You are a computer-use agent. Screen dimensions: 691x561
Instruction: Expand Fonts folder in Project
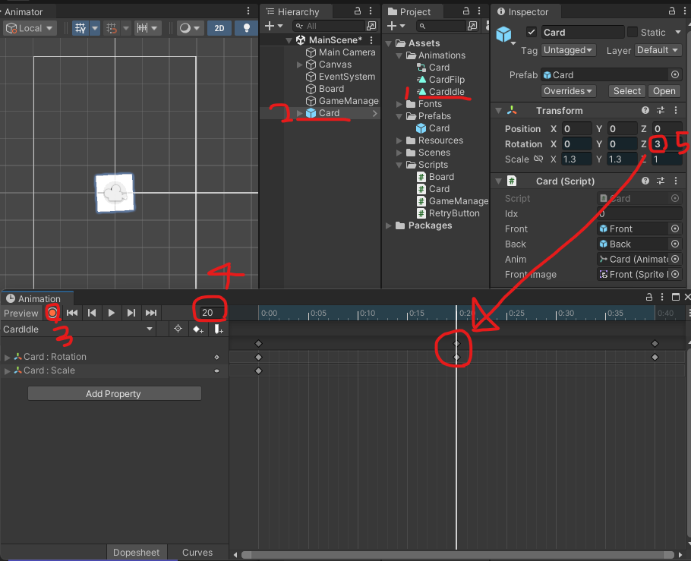click(399, 104)
